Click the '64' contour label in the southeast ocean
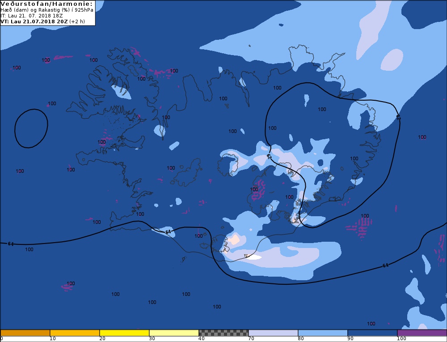 pyautogui.click(x=385, y=265)
